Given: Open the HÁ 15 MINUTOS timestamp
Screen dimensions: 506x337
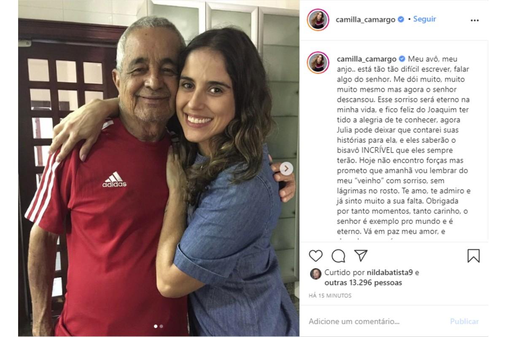Looking at the screenshot, I should point(330,296).
